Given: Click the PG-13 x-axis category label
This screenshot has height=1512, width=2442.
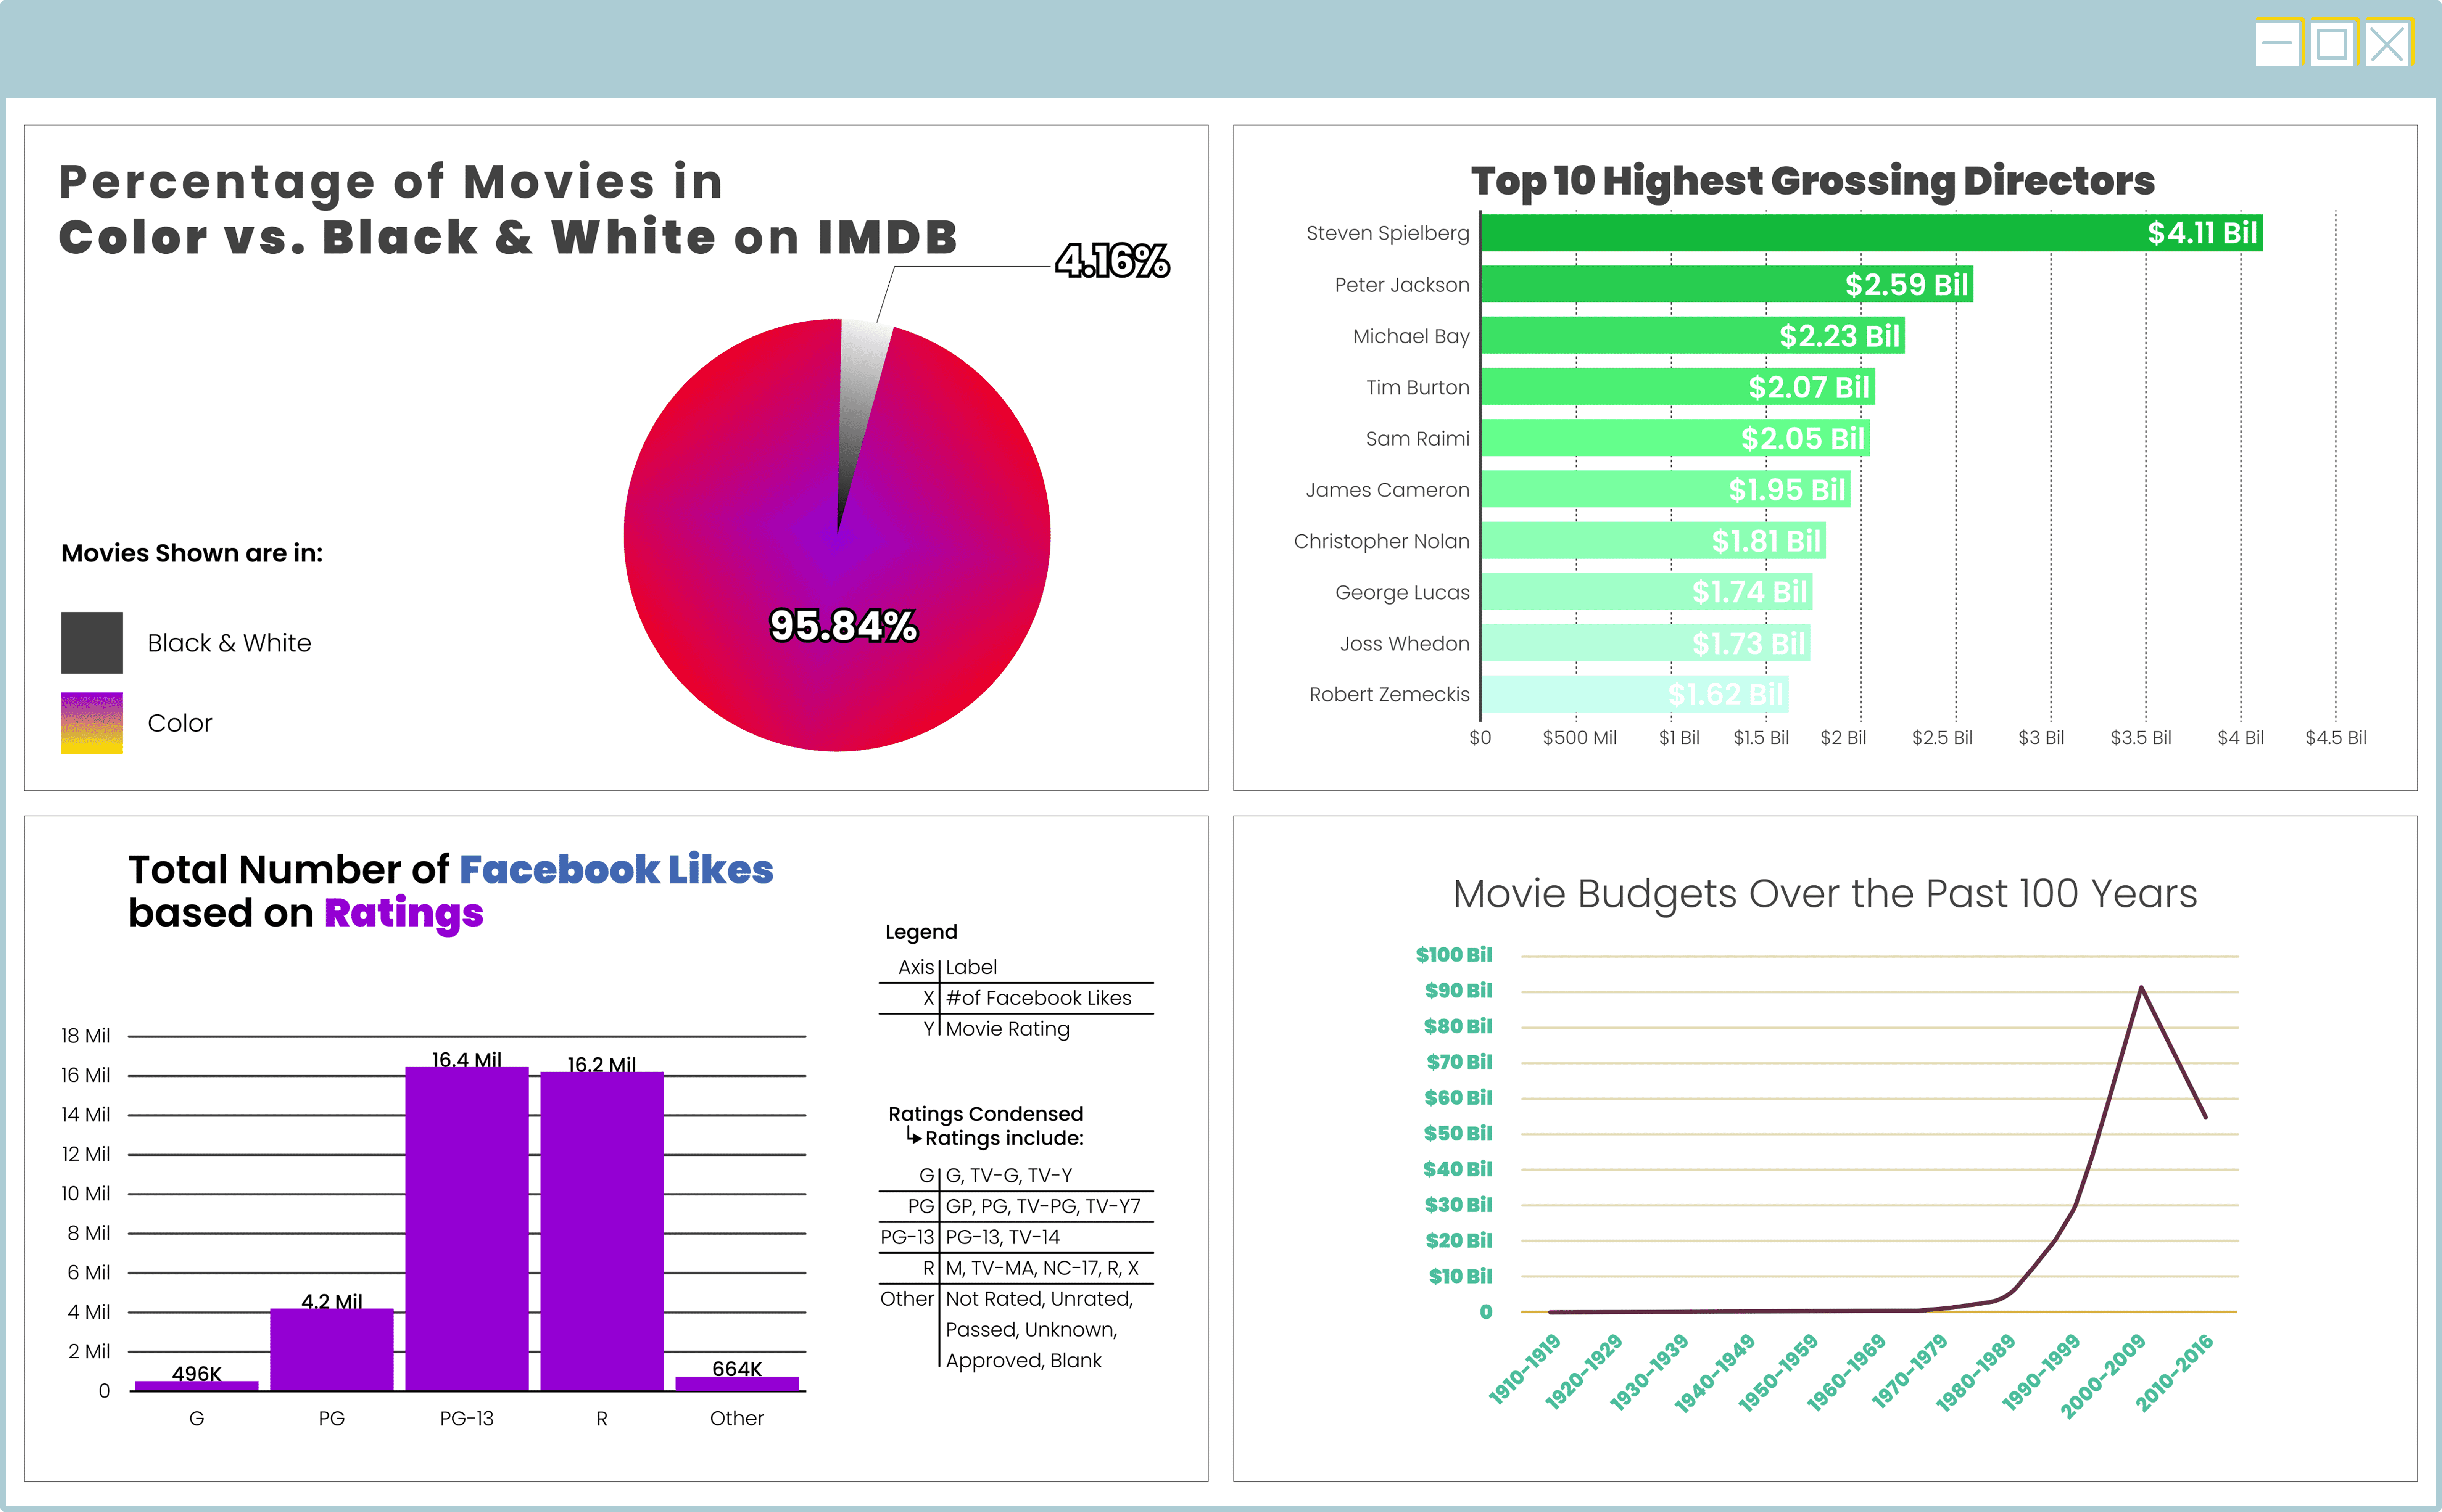Looking at the screenshot, I should pyautogui.click(x=467, y=1418).
